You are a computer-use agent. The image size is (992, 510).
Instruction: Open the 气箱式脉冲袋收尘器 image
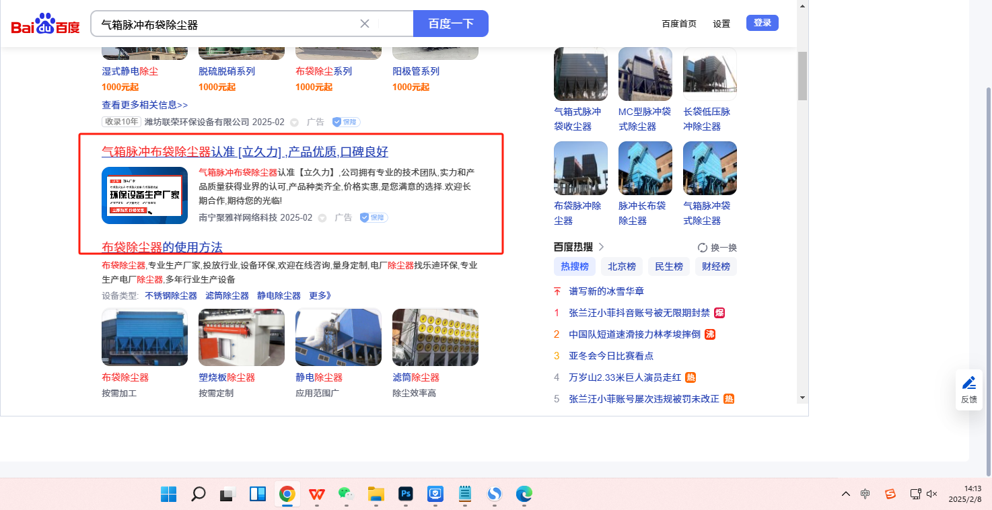(581, 74)
